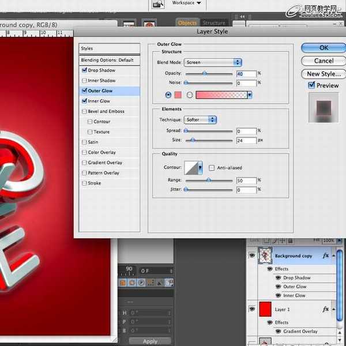The height and width of the screenshot is (346, 346).
Task: Click the pink glow color swatch
Action: pyautogui.click(x=178, y=95)
